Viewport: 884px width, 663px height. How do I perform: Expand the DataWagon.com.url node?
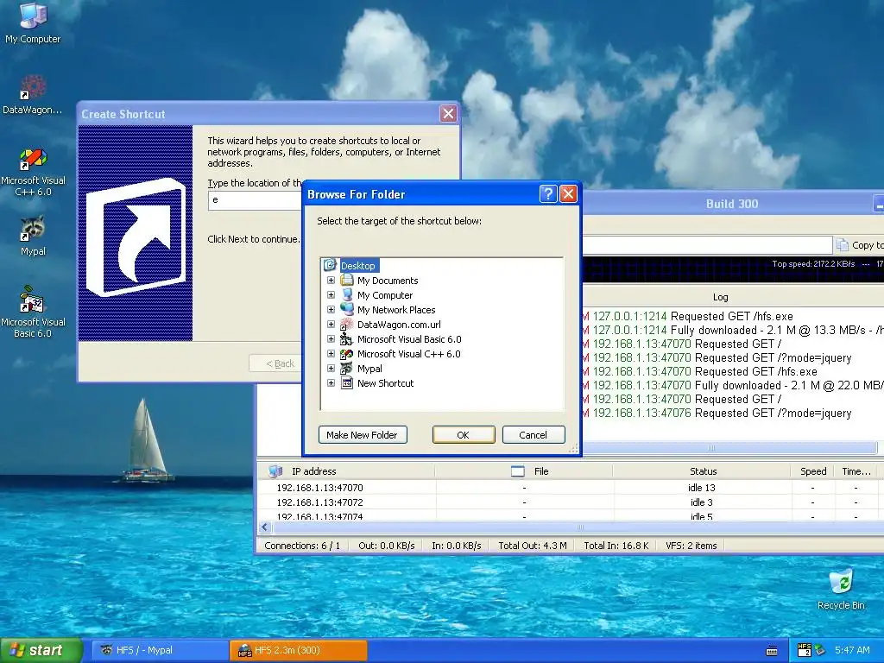[331, 325]
